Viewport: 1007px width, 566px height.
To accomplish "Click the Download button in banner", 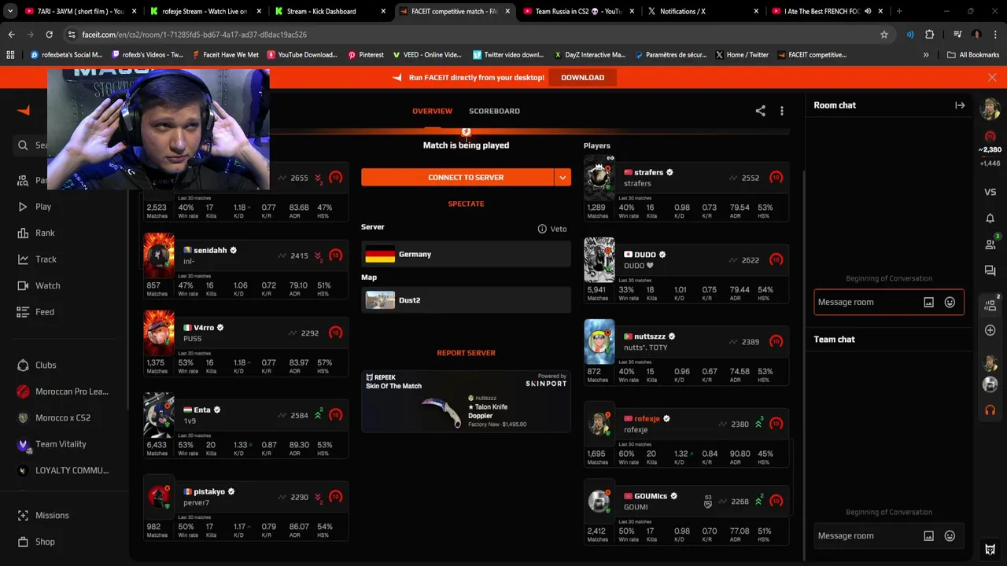I will [x=583, y=77].
